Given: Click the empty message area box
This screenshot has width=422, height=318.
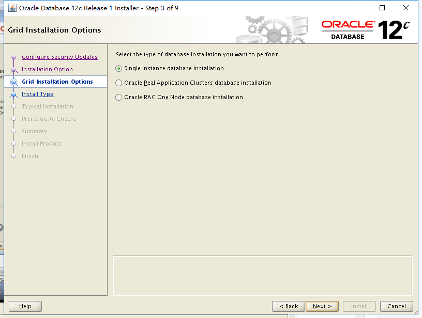Looking at the screenshot, I should [262, 276].
